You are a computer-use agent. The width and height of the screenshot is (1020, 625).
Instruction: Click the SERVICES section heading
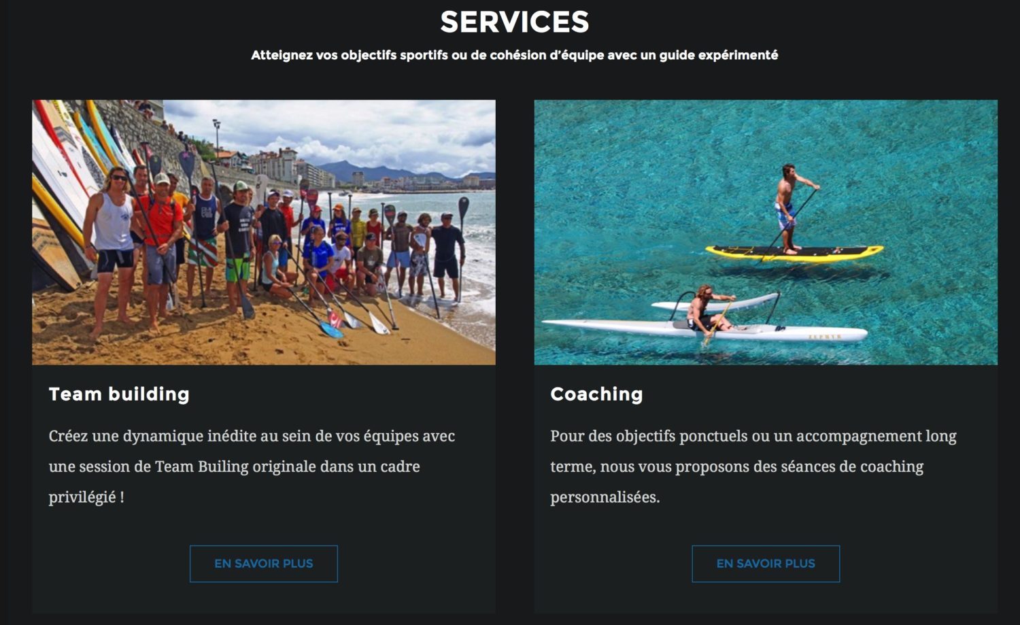pos(515,22)
